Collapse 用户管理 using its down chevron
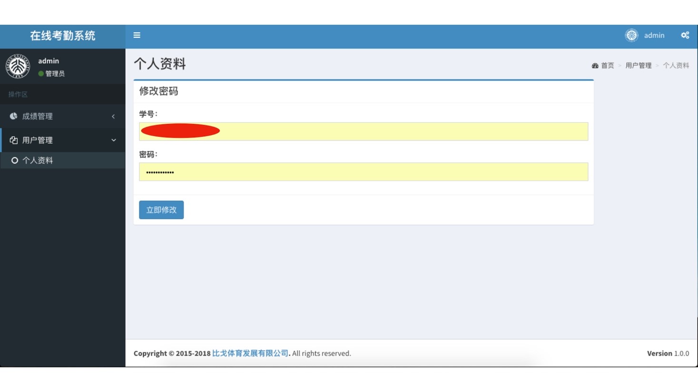The image size is (698, 392). [x=113, y=140]
